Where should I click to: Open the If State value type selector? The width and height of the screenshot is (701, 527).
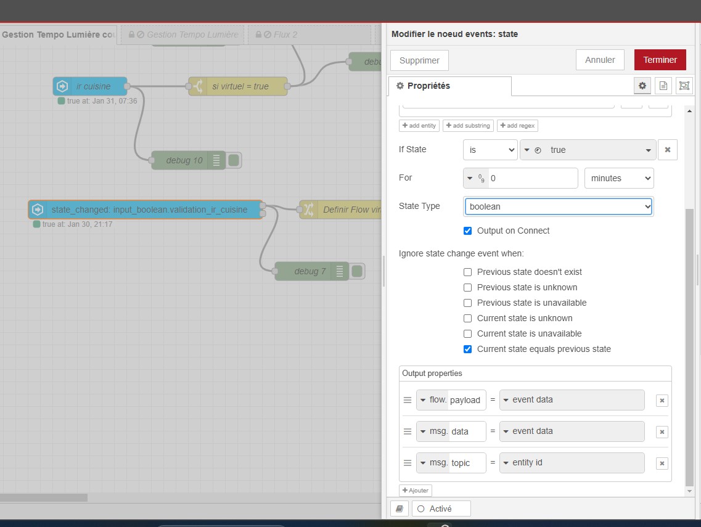pyautogui.click(x=533, y=150)
